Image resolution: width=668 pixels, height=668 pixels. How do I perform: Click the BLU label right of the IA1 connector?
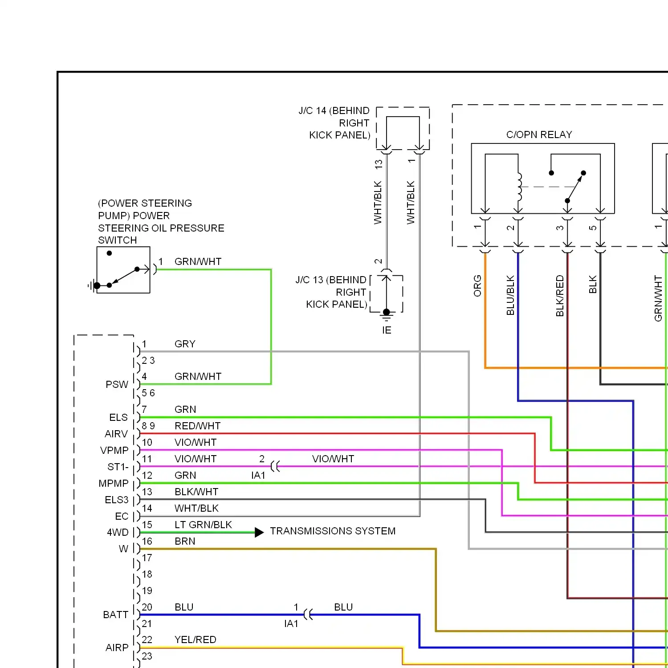[343, 607]
